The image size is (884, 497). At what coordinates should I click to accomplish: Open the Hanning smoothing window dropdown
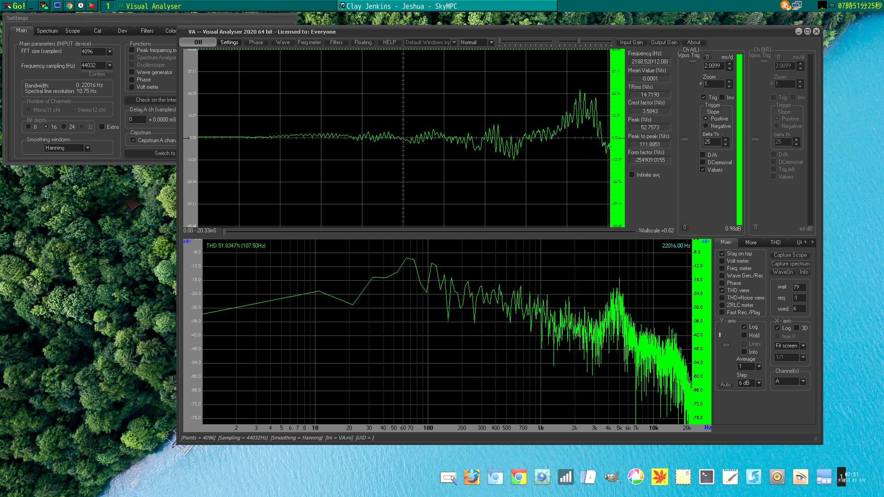[x=87, y=148]
